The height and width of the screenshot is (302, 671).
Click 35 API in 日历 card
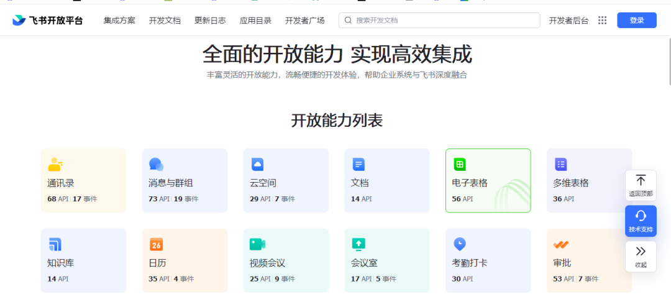coord(159,279)
